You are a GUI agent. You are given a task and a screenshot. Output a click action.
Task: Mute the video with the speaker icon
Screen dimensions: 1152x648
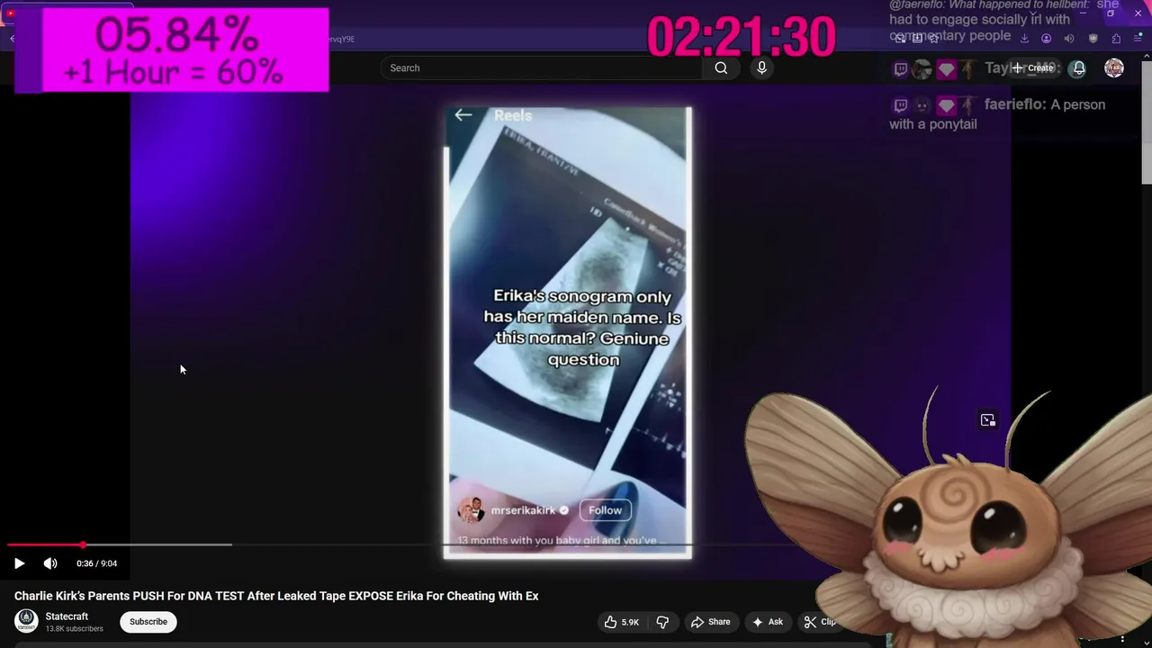click(x=50, y=563)
